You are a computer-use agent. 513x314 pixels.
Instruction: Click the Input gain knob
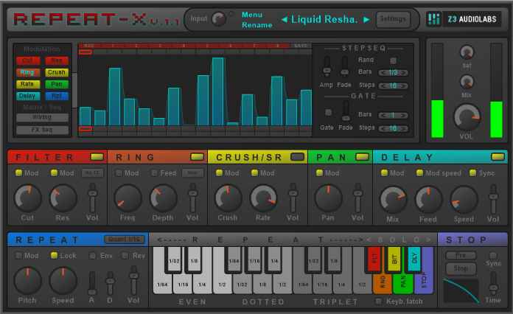click(x=219, y=19)
